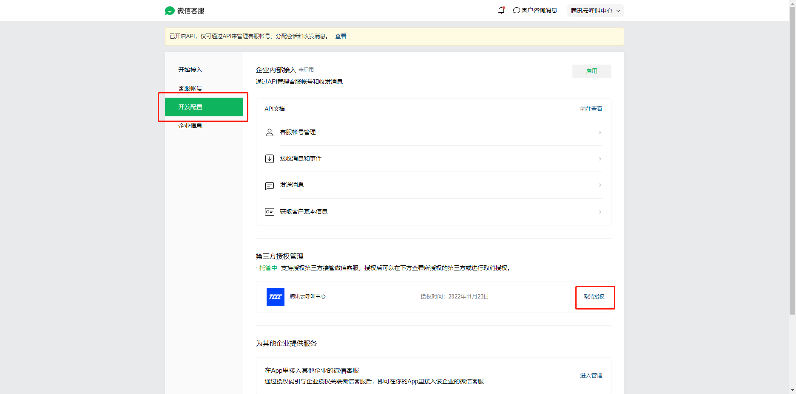Click the customer inquiry message bubble icon
The height and width of the screenshot is (394, 796).
tap(517, 10)
